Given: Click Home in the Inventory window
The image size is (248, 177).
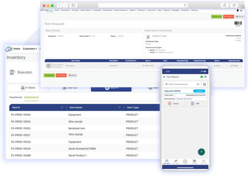Looking at the screenshot, I should (x=17, y=49).
